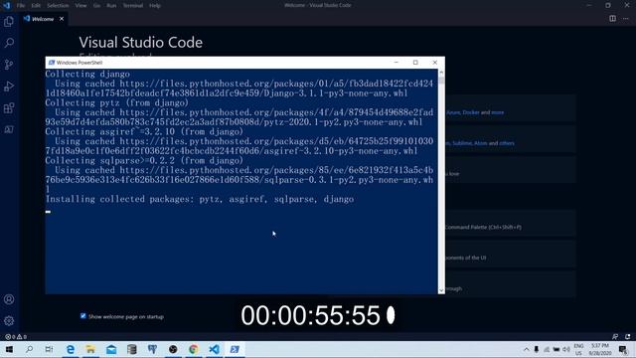Open the View menu

[80, 5]
